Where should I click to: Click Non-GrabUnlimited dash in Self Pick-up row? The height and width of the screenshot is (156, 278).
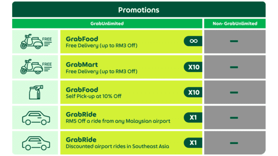point(234,92)
